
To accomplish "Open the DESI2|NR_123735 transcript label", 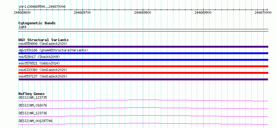I will (x=33, y=97).
